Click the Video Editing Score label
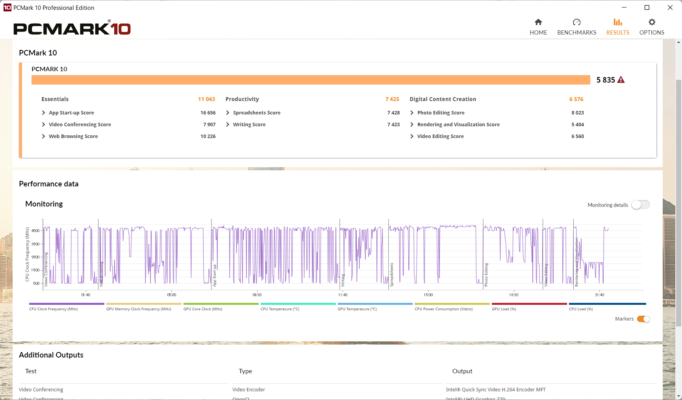This screenshot has height=400, width=682. coord(440,136)
